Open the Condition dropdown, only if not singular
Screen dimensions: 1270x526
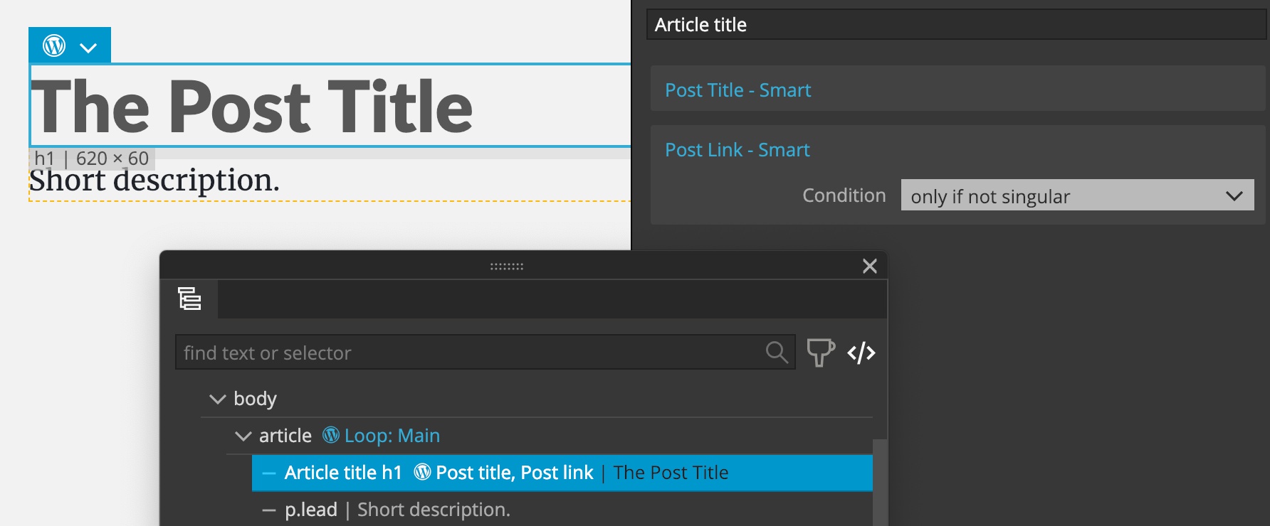[1077, 195]
